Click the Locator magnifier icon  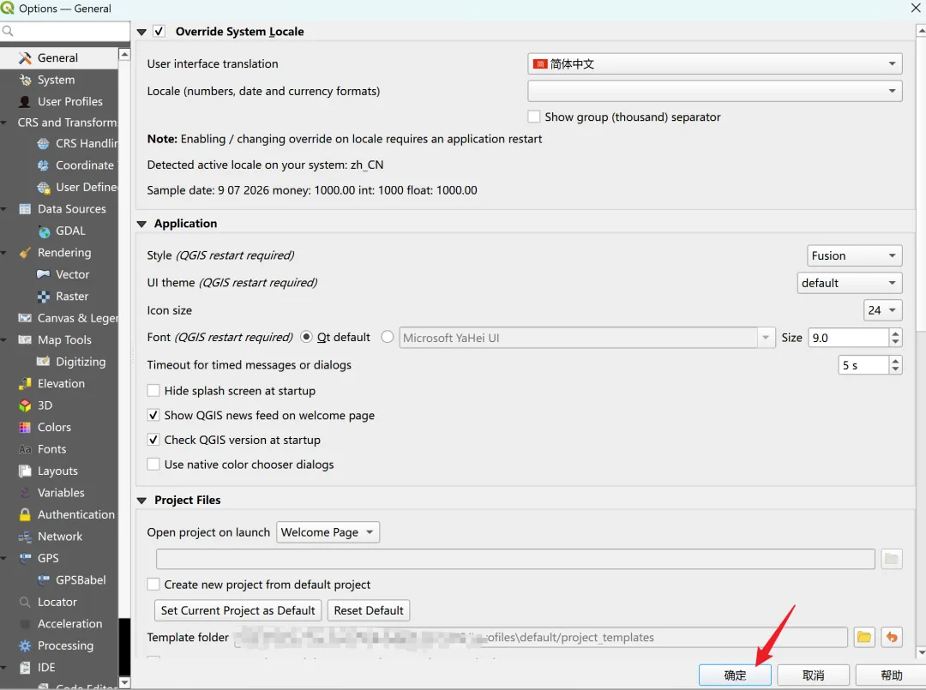point(25,602)
